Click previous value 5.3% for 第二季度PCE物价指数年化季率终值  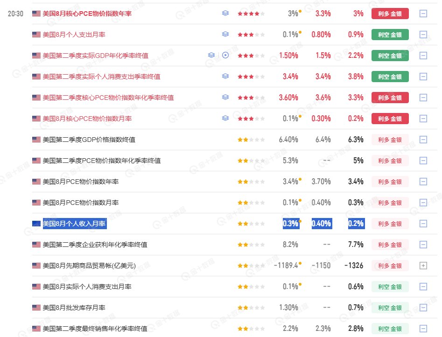290,161
